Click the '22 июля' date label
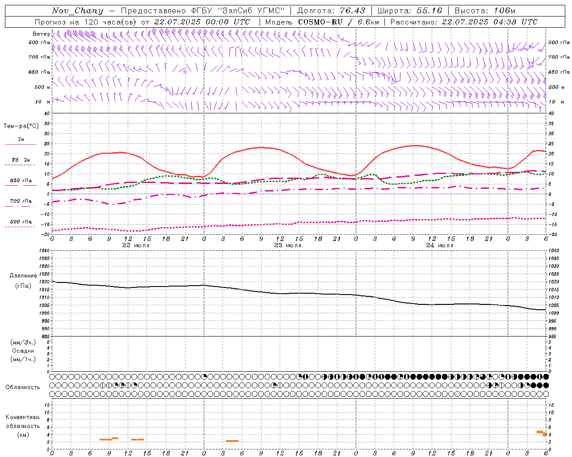This screenshot has height=457, width=572. click(x=136, y=245)
